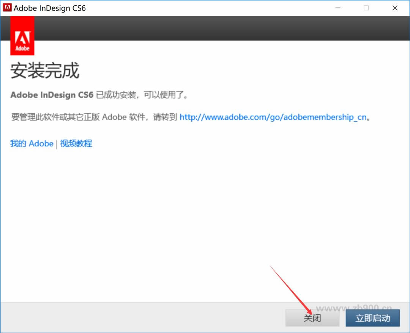Click the 安装完成 heading
Viewport: 410px width, 333px height.
click(x=45, y=71)
